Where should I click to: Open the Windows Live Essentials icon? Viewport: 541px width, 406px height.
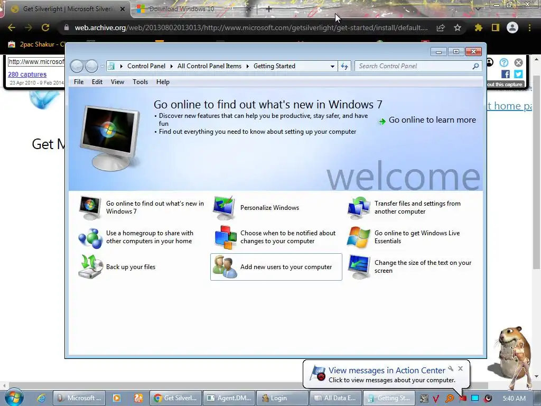pos(358,237)
